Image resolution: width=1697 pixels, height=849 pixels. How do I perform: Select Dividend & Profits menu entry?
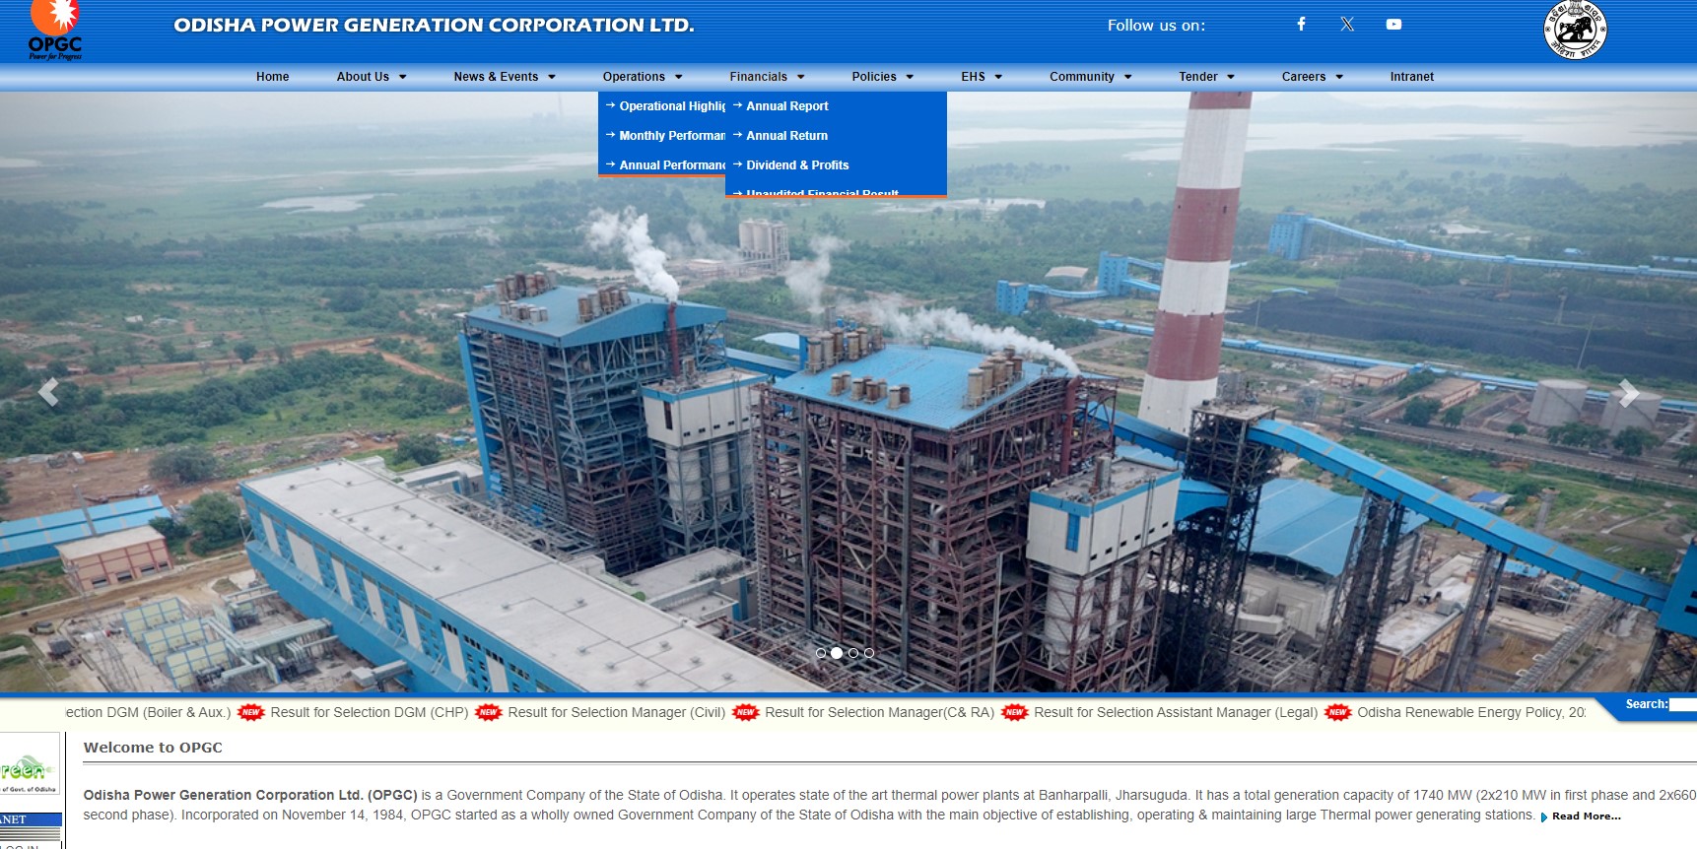(x=796, y=165)
